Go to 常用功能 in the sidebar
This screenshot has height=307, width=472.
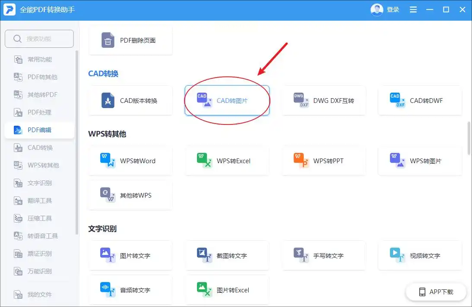(39, 59)
